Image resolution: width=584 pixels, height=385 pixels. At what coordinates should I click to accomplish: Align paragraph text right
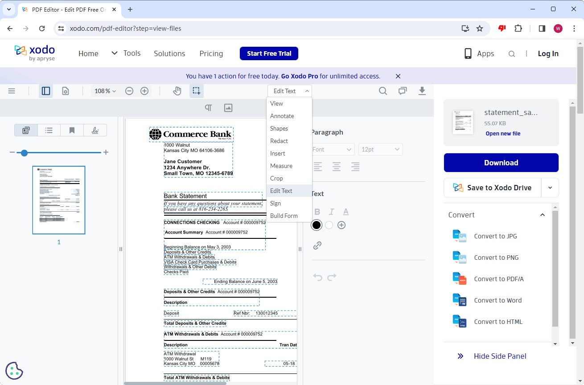click(355, 167)
